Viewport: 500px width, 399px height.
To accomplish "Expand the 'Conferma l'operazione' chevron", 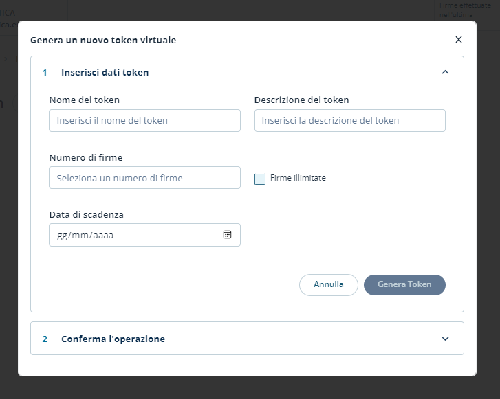I will click(x=445, y=339).
